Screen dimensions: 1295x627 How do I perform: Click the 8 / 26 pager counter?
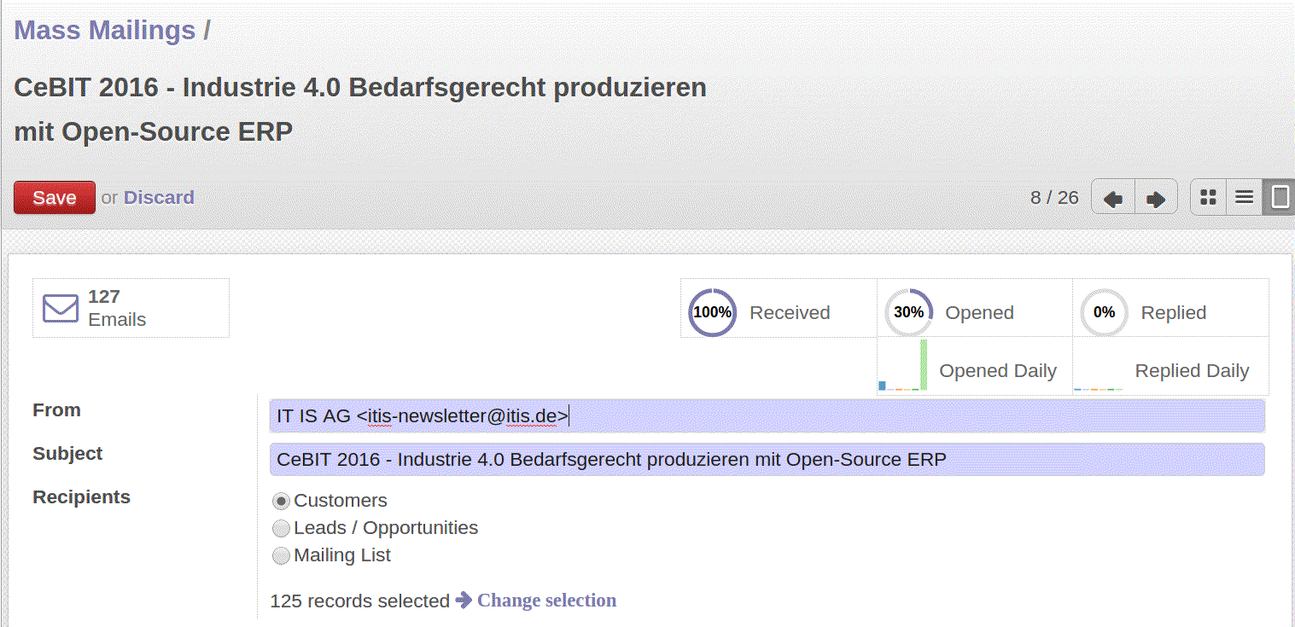[x=1054, y=198]
